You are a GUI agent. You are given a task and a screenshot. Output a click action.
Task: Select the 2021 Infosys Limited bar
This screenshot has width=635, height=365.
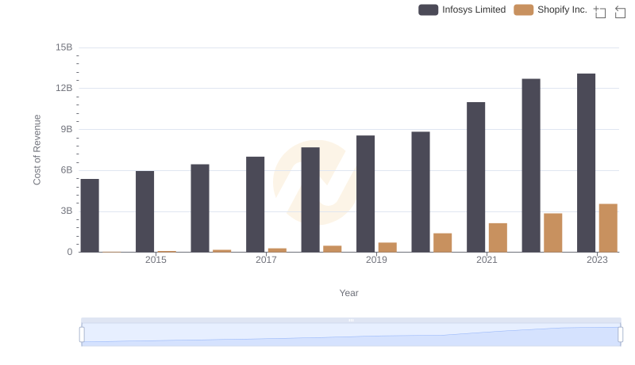475,177
